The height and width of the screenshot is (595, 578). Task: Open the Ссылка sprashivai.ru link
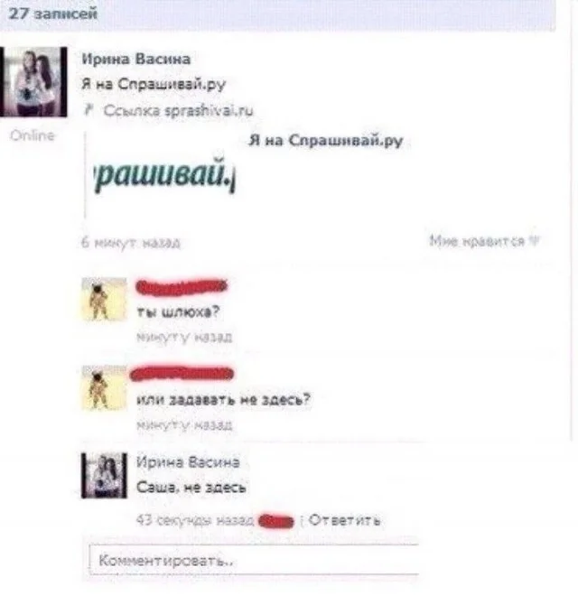pos(178,110)
